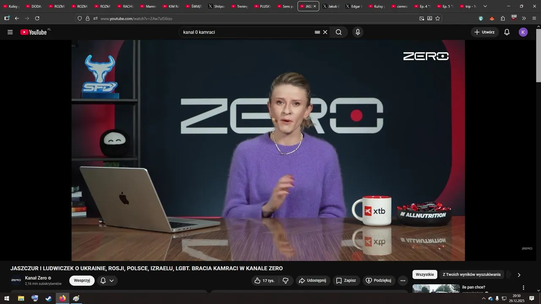Switch to the 'Edgar' X tab
Image resolution: width=541 pixels, height=304 pixels.
pos(353,6)
